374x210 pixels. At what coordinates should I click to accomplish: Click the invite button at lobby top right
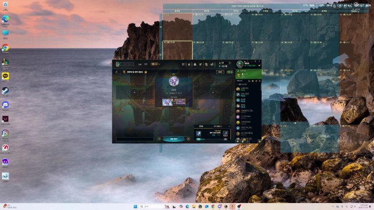point(220,72)
